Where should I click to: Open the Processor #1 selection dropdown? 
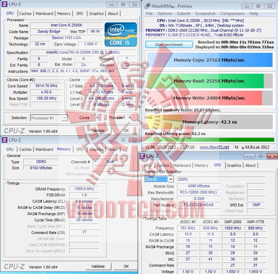coord(49,118)
